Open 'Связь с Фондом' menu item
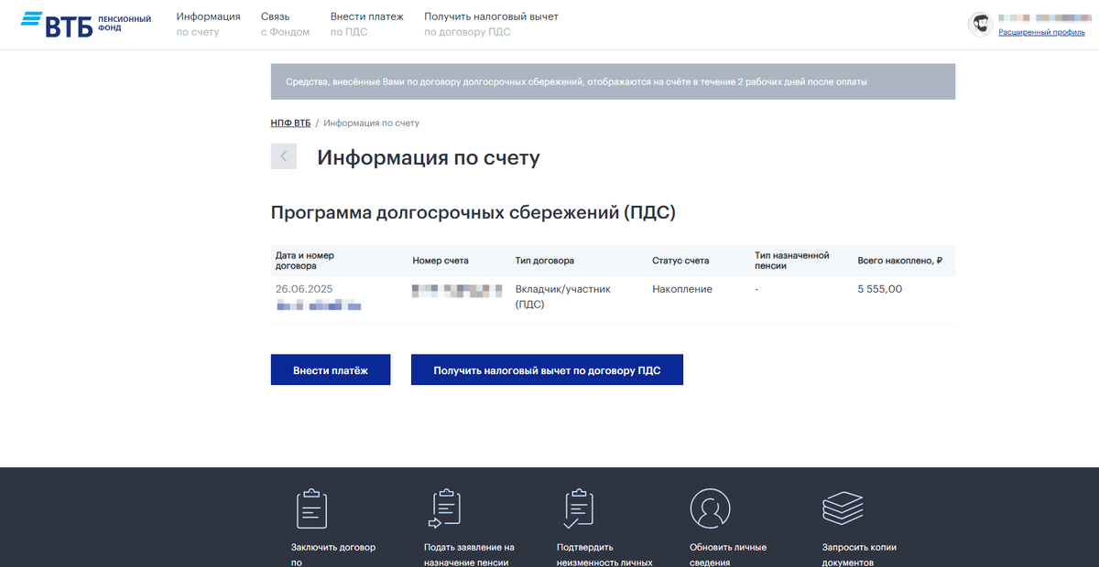 (285, 24)
